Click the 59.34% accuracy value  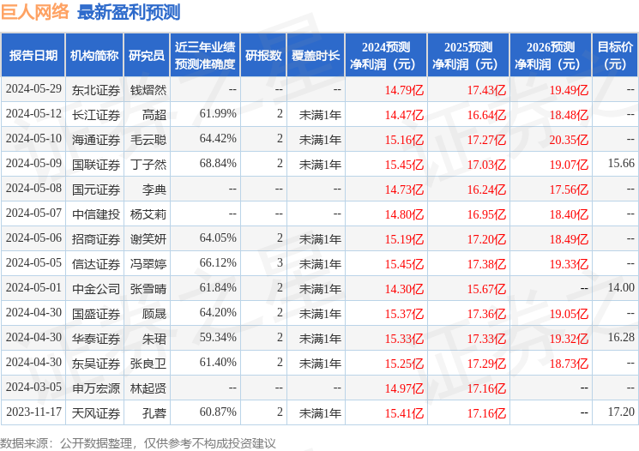coord(218,337)
